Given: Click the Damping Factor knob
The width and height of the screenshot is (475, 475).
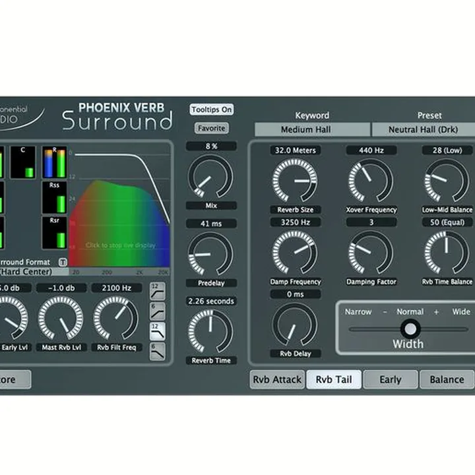Looking at the screenshot, I should click(x=371, y=253).
